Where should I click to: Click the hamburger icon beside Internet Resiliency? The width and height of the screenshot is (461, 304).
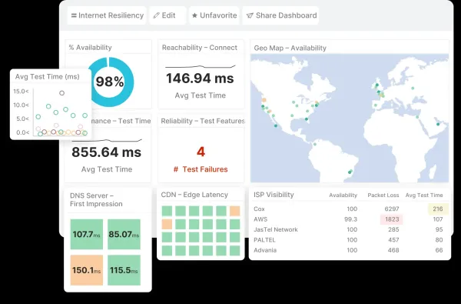pos(74,15)
